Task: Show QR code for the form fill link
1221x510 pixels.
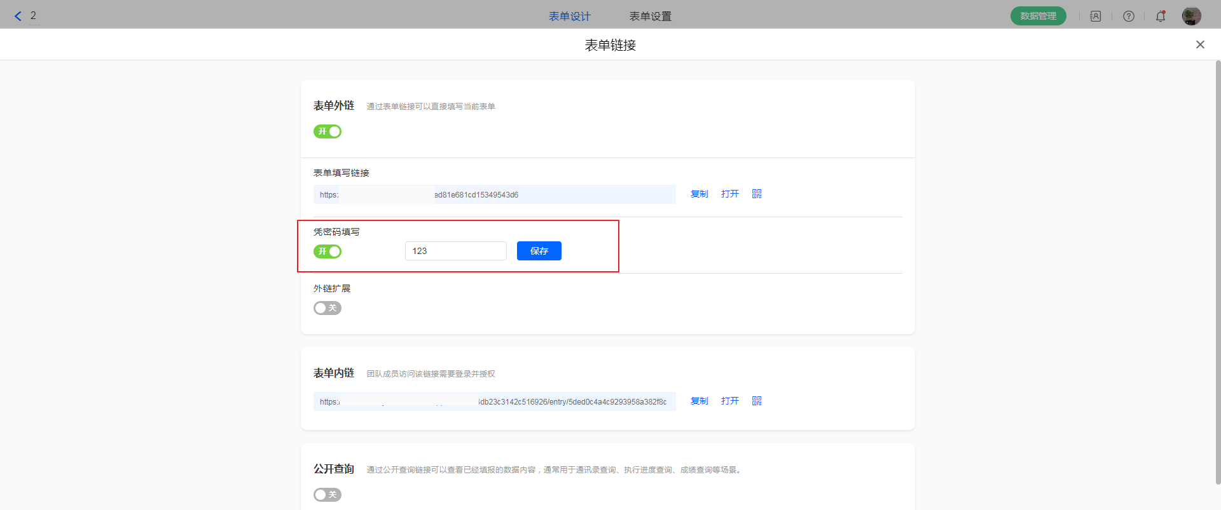Action: pos(757,194)
